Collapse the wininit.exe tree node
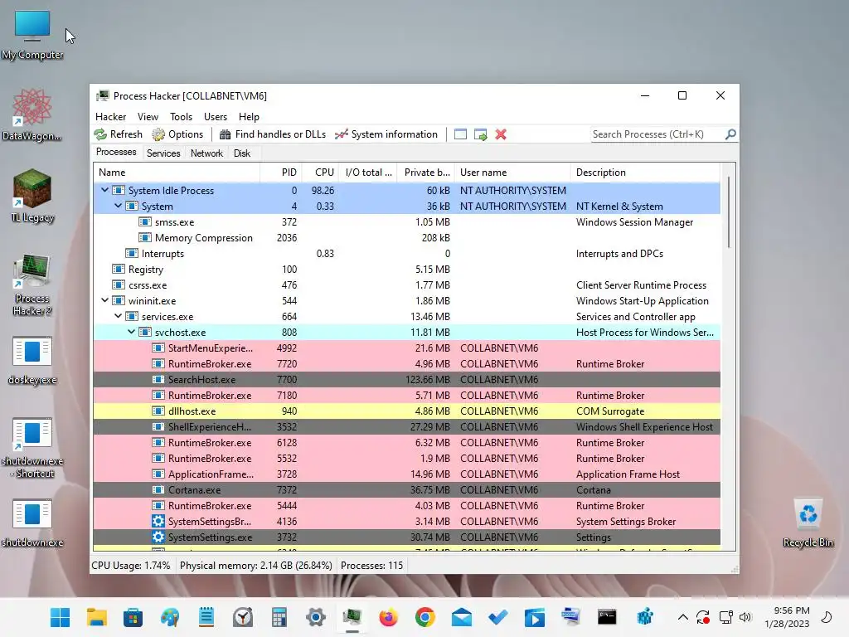 [x=105, y=300]
